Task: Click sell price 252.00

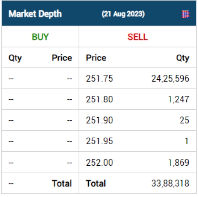Action: [99, 163]
